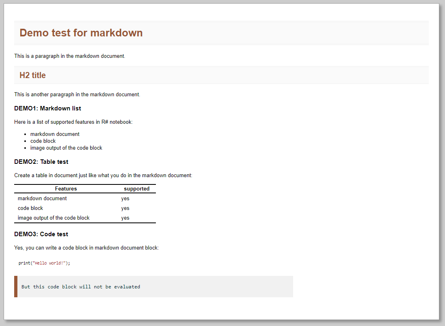
Task: Click the "Features" table column header
Action: pos(66,189)
